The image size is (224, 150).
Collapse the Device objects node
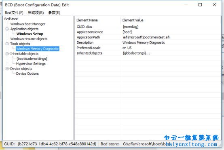[7, 69]
